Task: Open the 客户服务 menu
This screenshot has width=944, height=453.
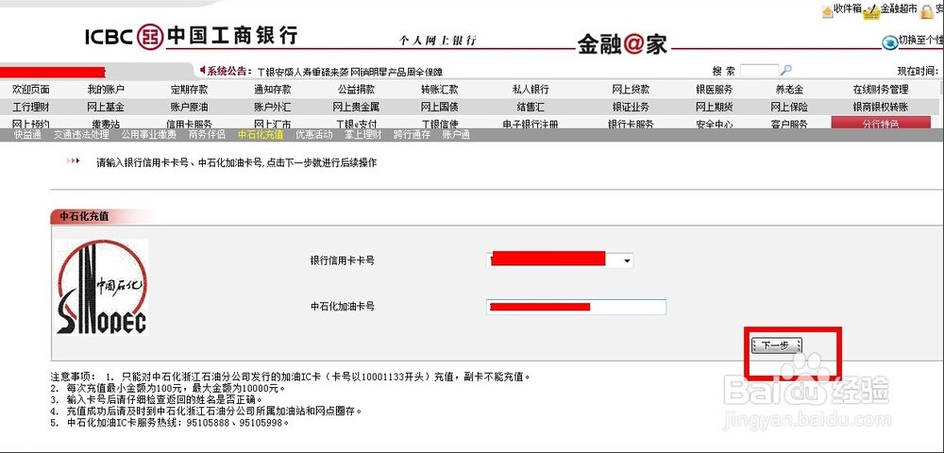Action: point(789,124)
